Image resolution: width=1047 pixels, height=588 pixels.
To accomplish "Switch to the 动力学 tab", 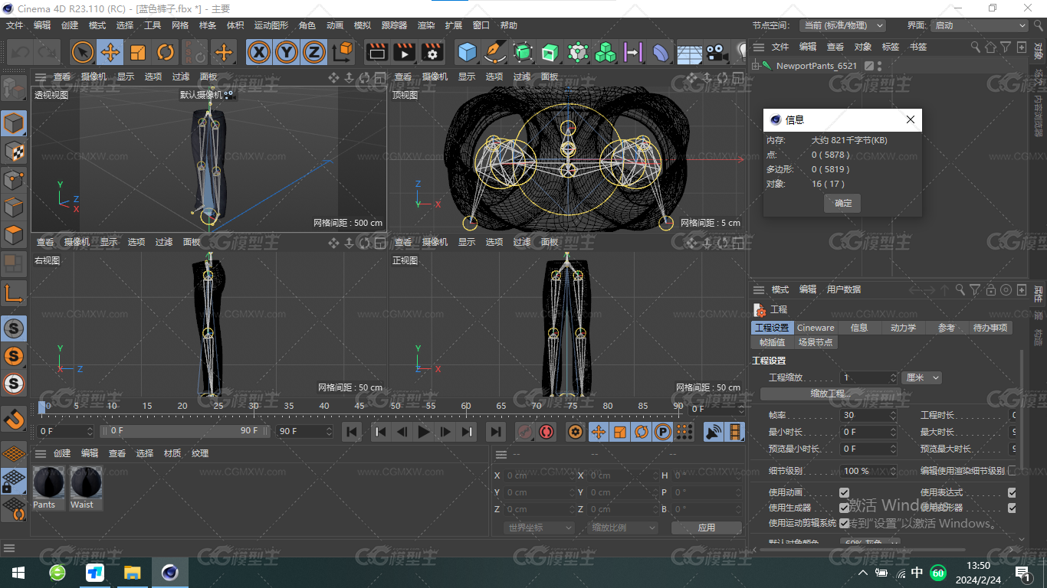I will coord(903,328).
